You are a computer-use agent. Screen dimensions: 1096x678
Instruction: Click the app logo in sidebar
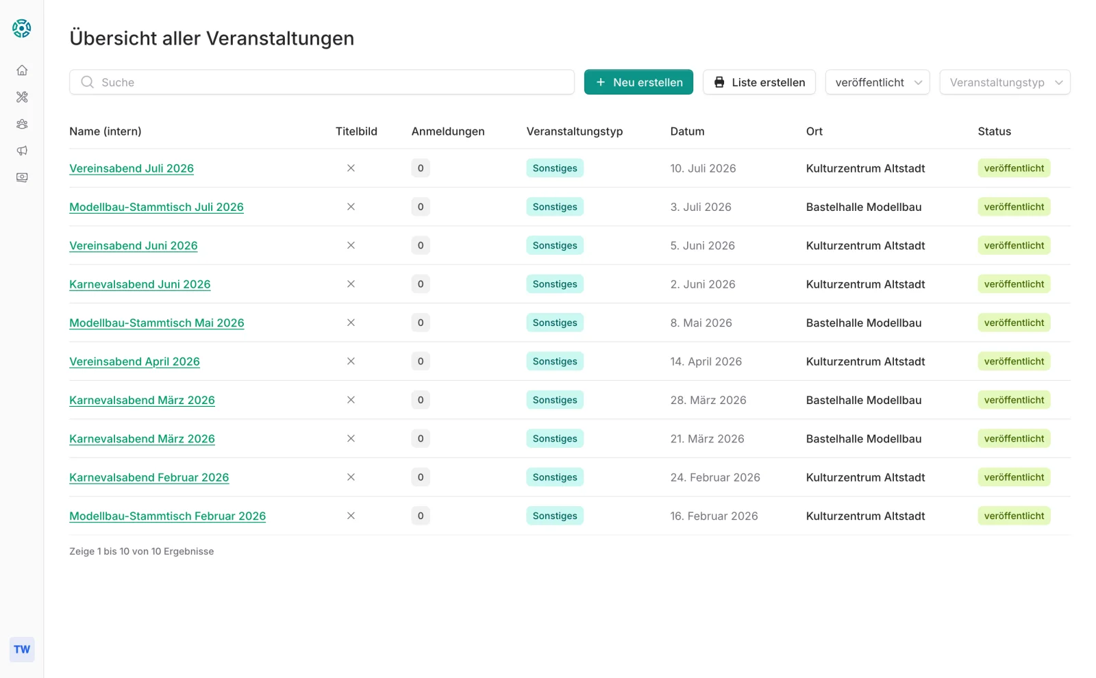pos(22,28)
